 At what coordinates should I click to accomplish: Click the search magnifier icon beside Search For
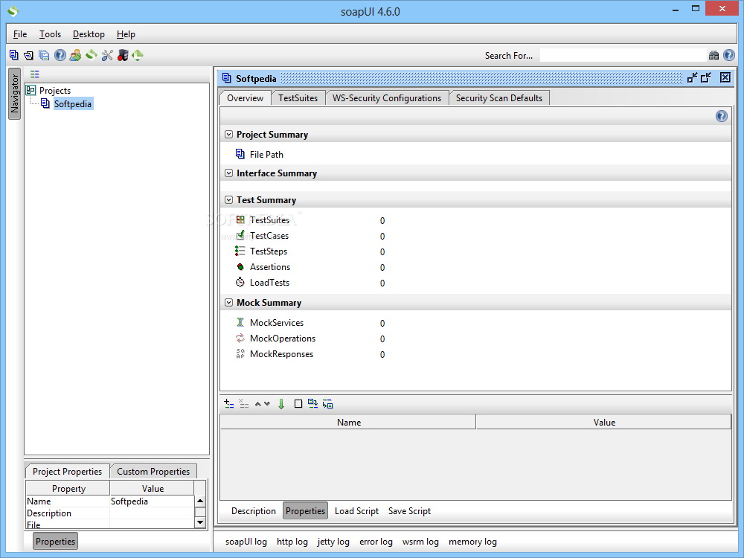713,55
